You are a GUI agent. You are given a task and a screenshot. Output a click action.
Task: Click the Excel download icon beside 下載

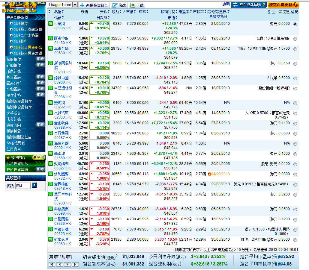[x=133, y=5]
